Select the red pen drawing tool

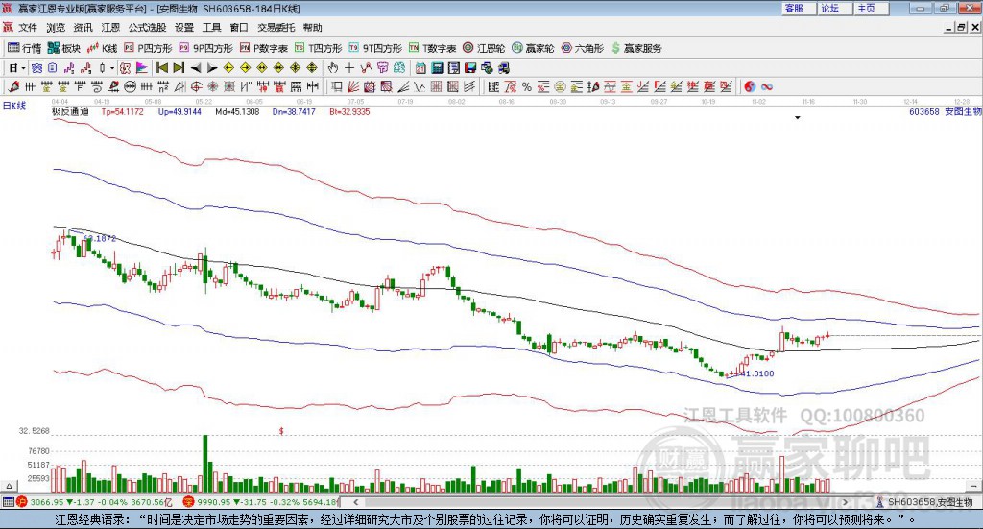click(x=13, y=86)
